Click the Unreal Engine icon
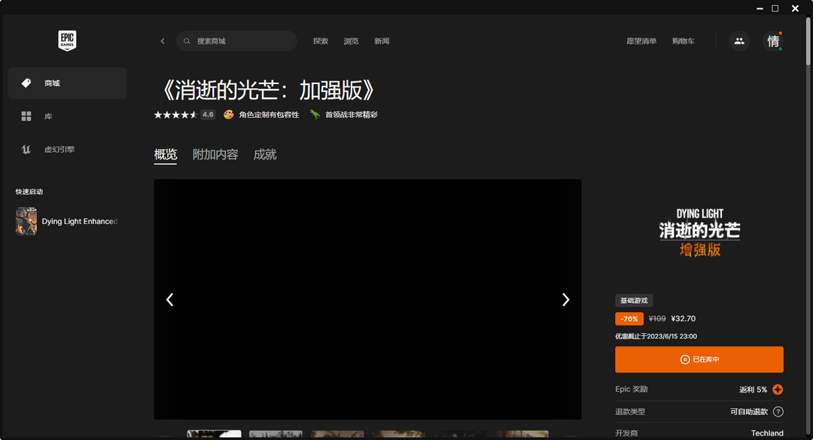Viewport: 813px width, 440px height. tap(26, 149)
